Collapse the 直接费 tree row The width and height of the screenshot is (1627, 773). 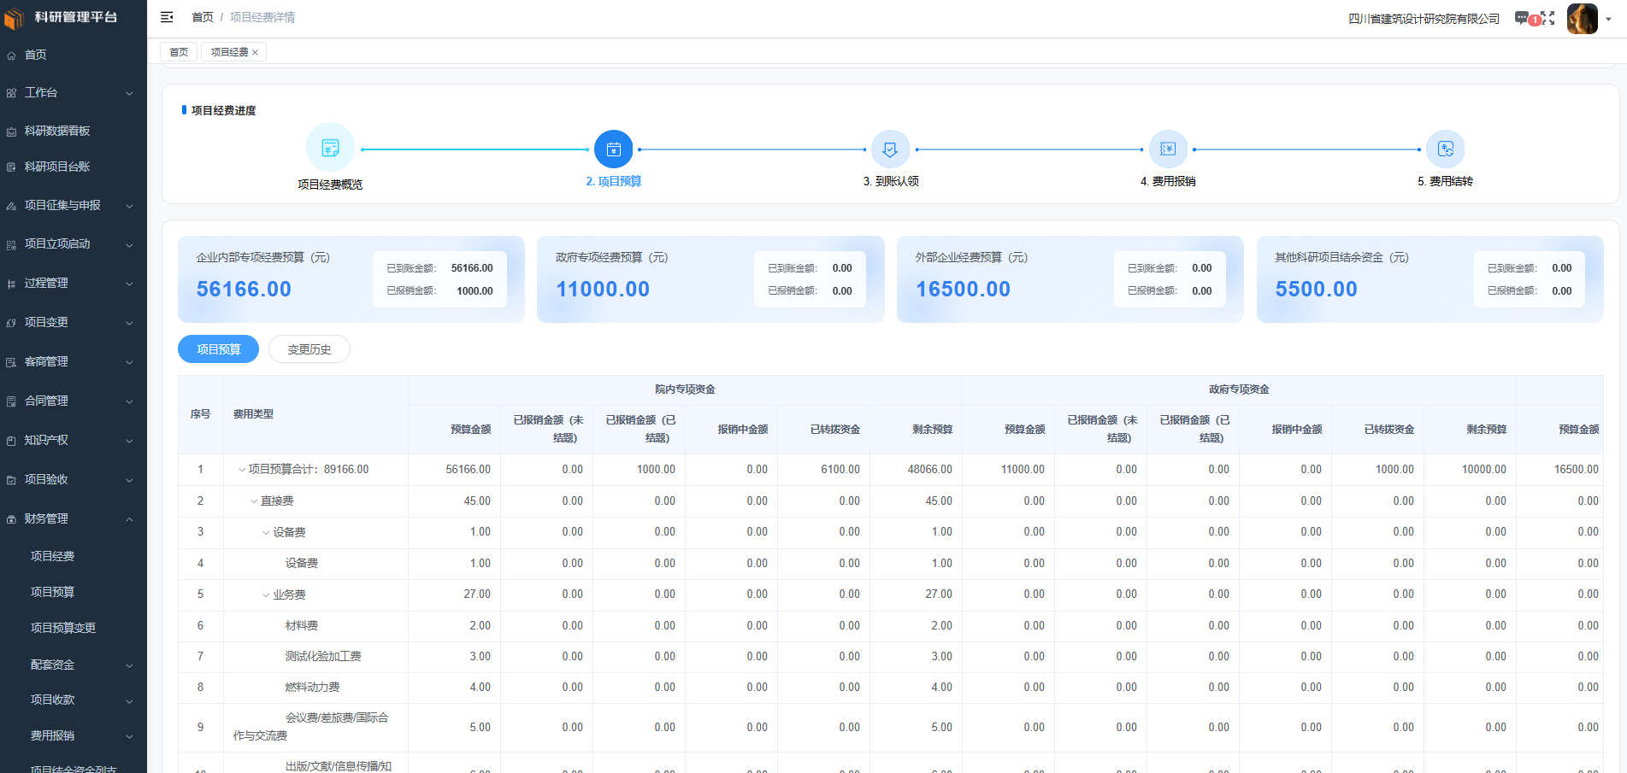click(x=254, y=501)
